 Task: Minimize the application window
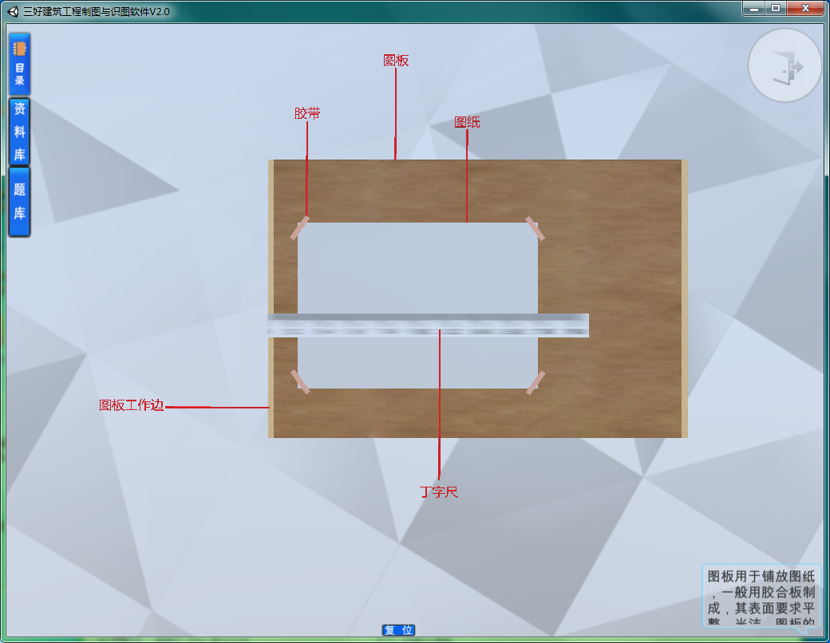[754, 8]
